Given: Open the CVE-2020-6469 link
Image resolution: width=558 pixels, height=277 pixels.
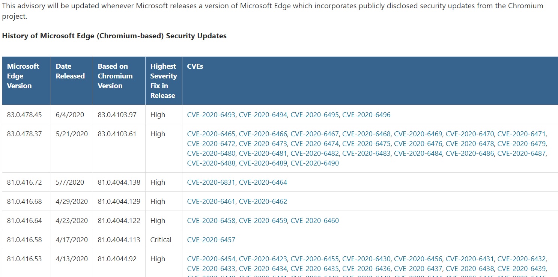Looking at the screenshot, I should pos(418,134).
